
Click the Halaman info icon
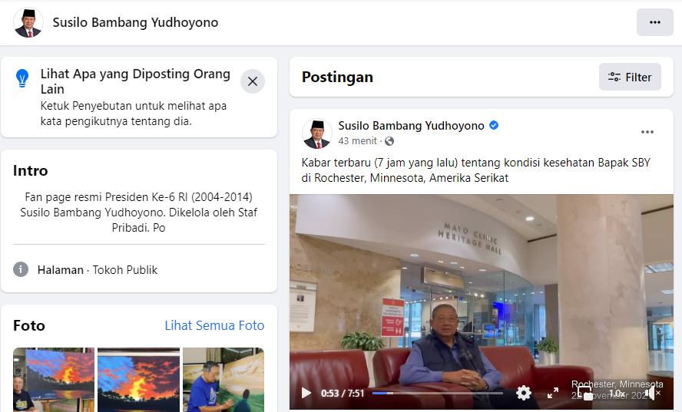21,270
